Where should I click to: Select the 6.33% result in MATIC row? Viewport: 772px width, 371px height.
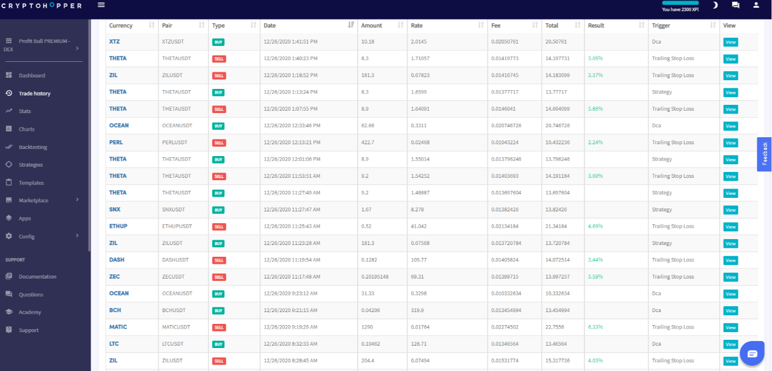point(595,327)
